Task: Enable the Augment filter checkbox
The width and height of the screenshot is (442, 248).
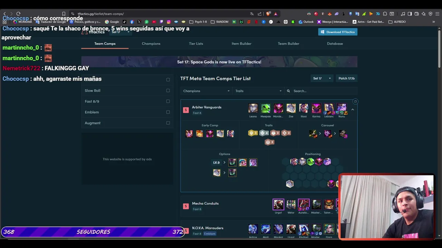Action: [x=168, y=123]
